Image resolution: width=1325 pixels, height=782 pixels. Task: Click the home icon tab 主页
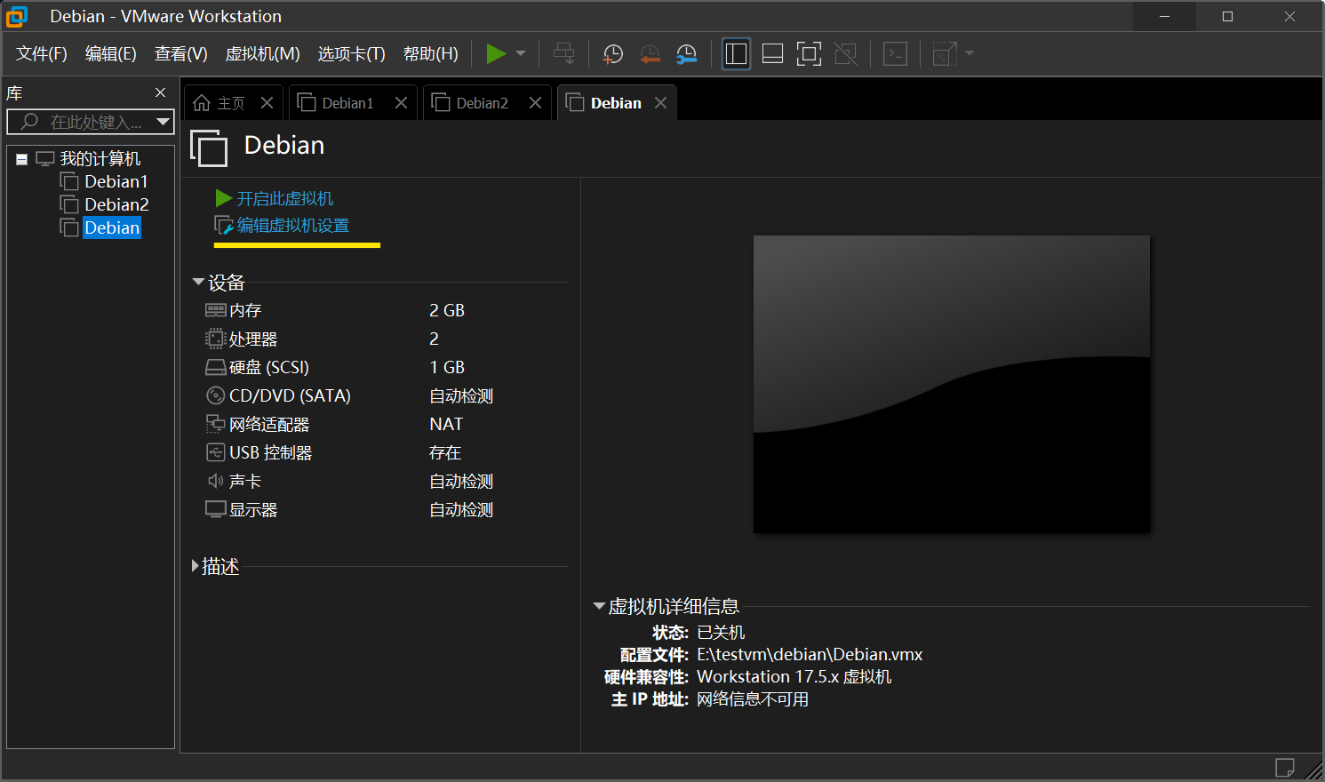[x=220, y=103]
